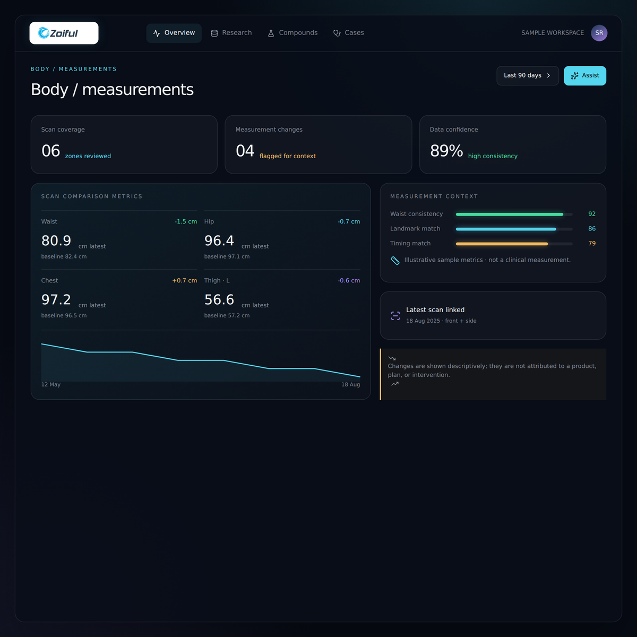Open the SR user avatar
The height and width of the screenshot is (637, 637).
pyautogui.click(x=599, y=33)
